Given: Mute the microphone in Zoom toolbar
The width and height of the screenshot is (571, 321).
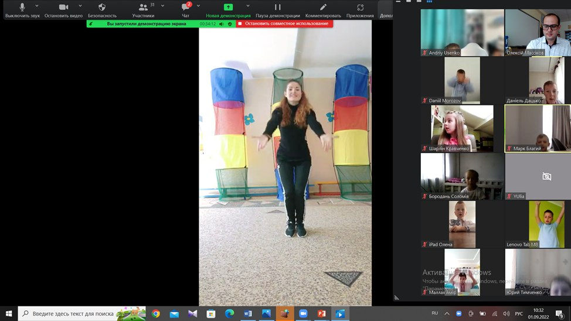Looking at the screenshot, I should (22, 10).
